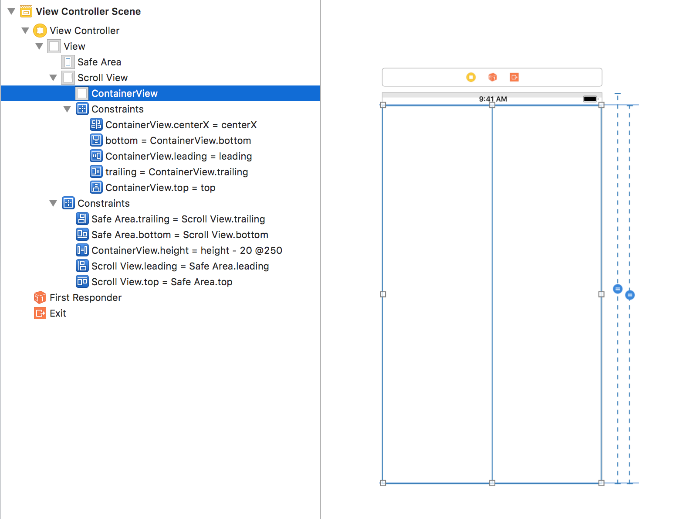Click the ContainerView icon in selected row
This screenshot has height=519, width=690.
click(82, 93)
